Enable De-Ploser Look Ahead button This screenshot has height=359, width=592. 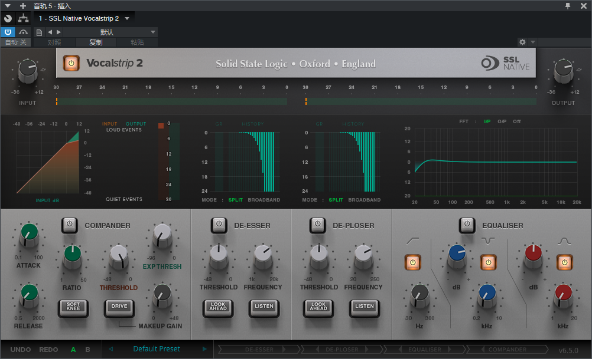coord(318,307)
